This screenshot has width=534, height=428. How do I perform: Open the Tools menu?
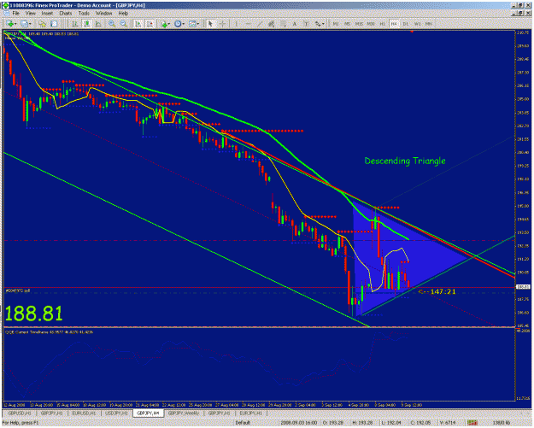coord(84,14)
